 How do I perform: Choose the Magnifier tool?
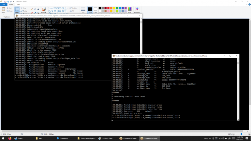pyautogui.click(x=38, y=12)
